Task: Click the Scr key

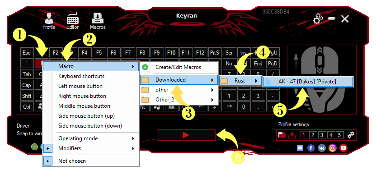Action: (x=229, y=53)
